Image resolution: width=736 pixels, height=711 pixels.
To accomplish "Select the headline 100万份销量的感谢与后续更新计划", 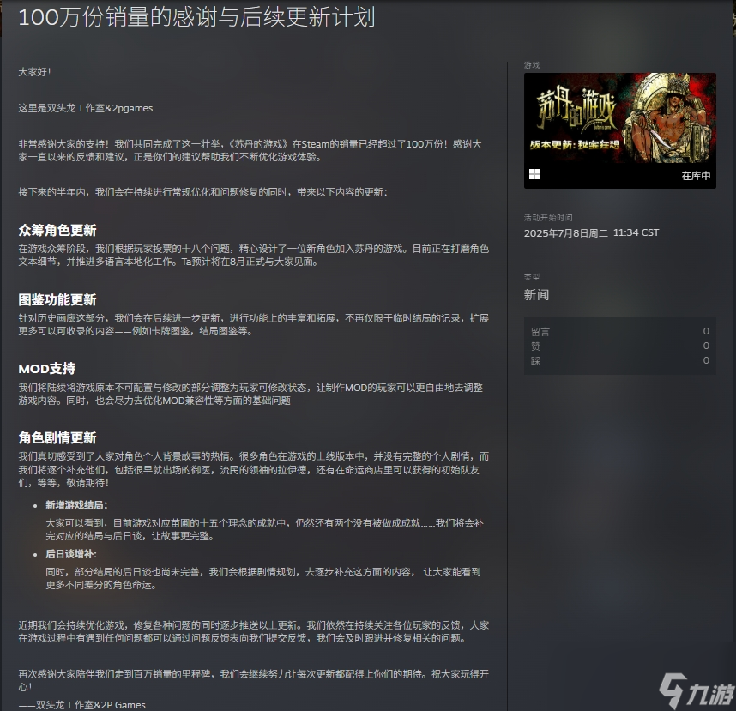I will click(196, 17).
